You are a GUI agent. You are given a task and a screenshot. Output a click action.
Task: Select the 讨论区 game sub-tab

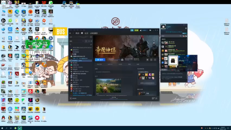(120, 64)
